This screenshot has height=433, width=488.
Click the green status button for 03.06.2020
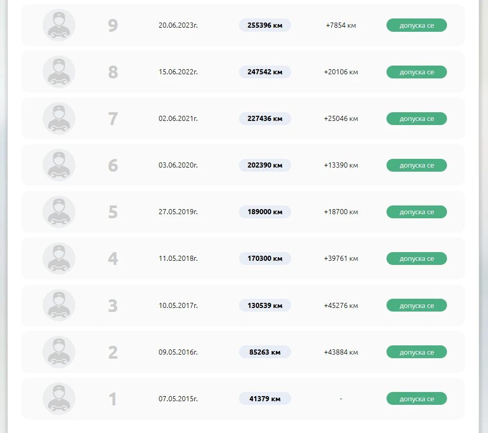[416, 165]
